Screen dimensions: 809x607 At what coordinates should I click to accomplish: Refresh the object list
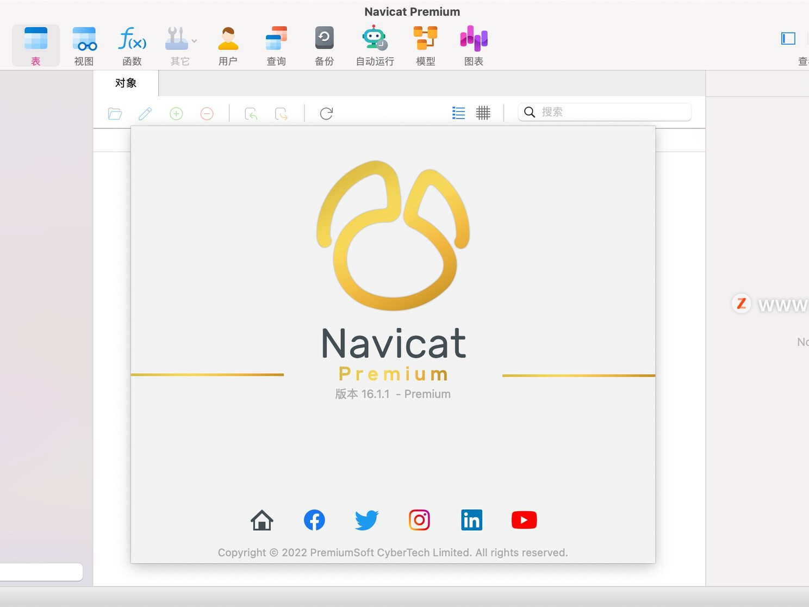[x=326, y=113]
